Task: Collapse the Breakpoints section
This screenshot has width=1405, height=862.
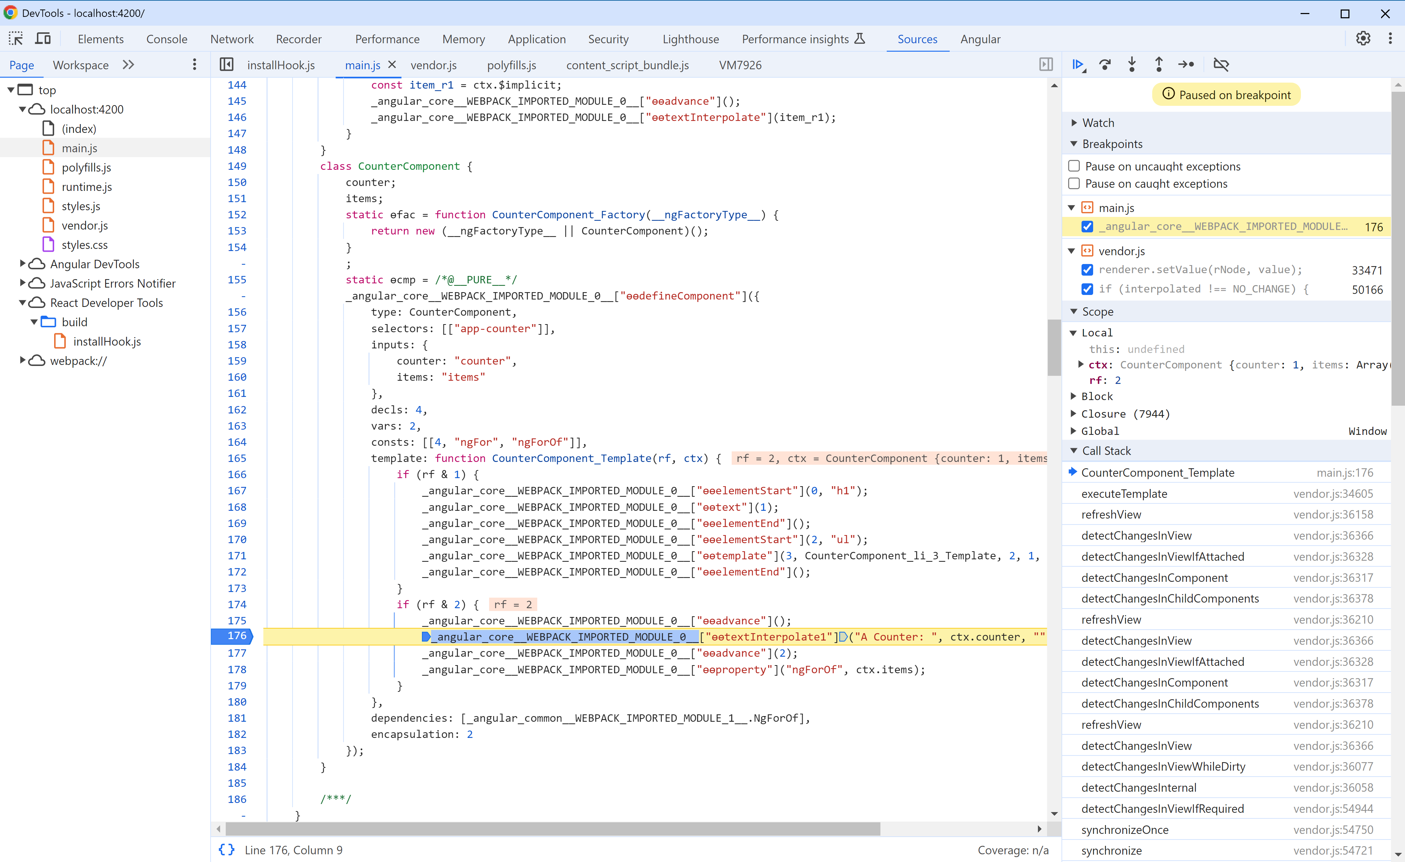Action: pyautogui.click(x=1074, y=144)
